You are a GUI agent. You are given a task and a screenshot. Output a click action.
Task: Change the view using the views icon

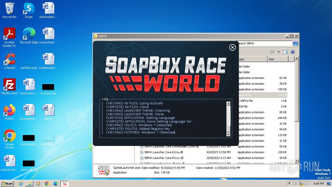(272, 52)
